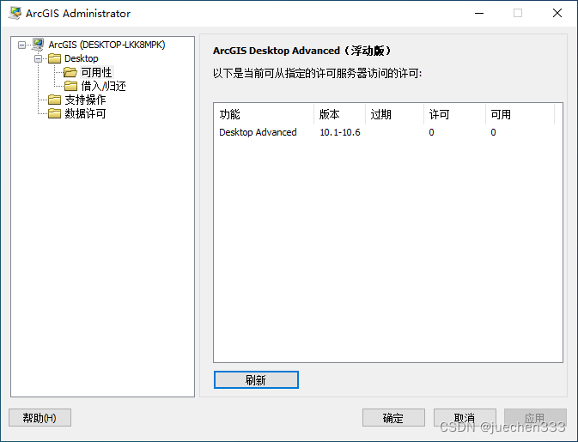
Task: Click the 10.1-10.6 version cell
Action: click(340, 132)
